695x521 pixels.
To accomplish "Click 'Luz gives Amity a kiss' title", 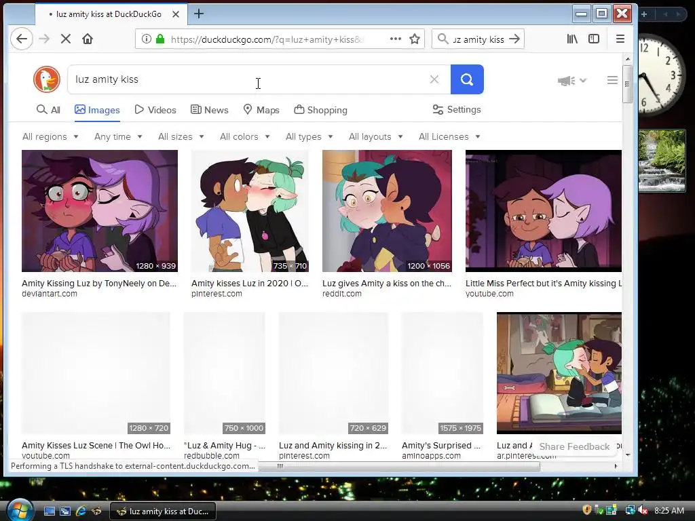I will (386, 284).
